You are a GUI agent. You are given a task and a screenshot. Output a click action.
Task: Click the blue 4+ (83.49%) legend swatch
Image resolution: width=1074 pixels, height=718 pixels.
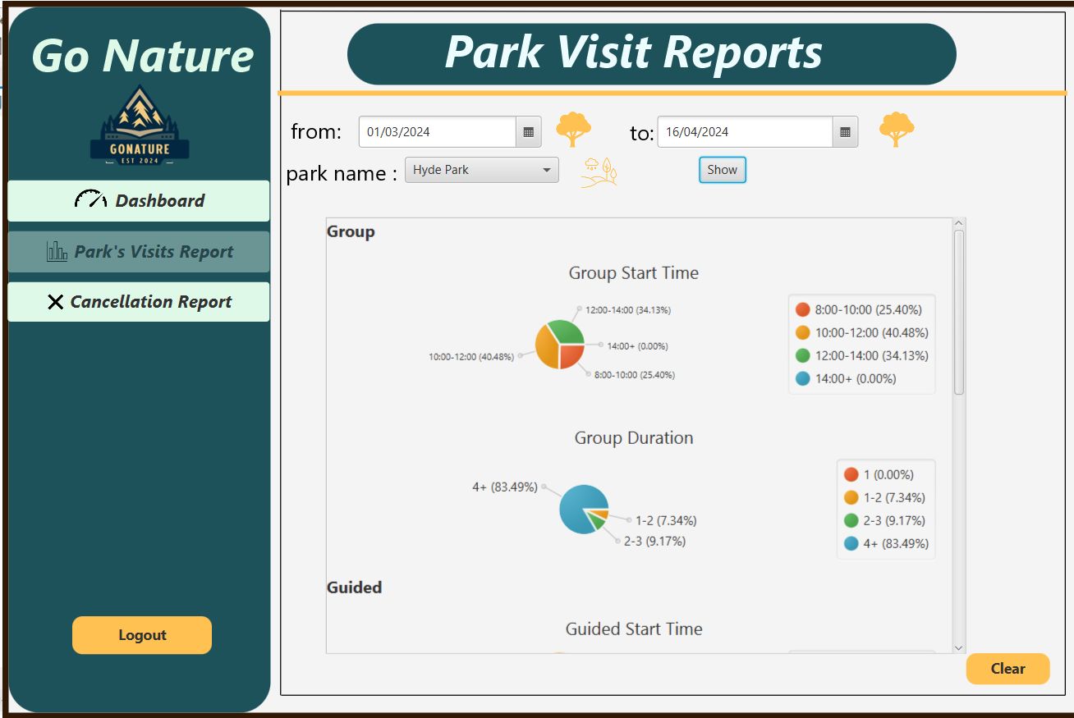[851, 543]
